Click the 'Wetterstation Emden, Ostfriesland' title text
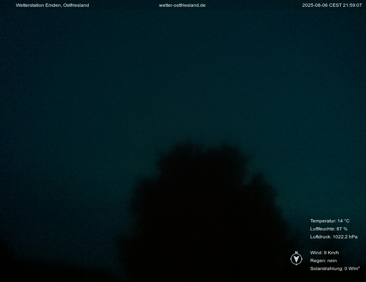This screenshot has width=366, height=282. [52, 5]
